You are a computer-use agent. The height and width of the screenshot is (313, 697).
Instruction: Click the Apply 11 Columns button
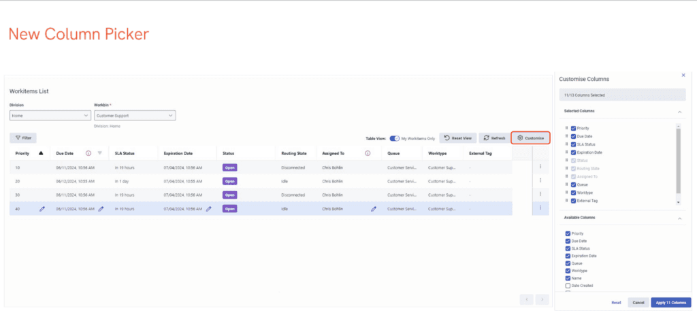[x=670, y=303]
